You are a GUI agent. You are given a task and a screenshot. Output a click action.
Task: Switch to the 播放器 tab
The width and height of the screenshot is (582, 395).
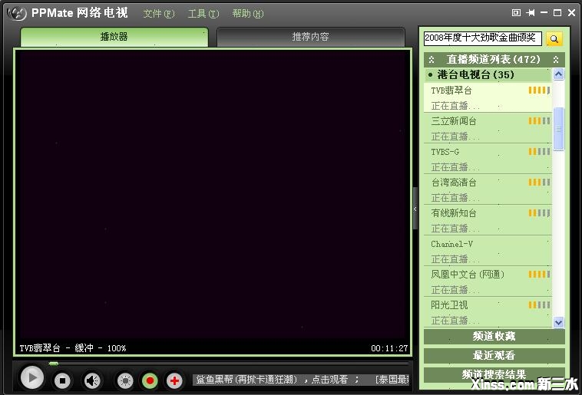click(114, 37)
